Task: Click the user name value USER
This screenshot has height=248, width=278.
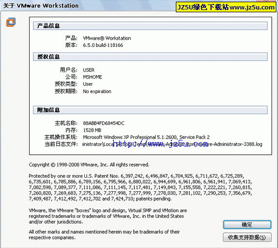Action: (89, 70)
